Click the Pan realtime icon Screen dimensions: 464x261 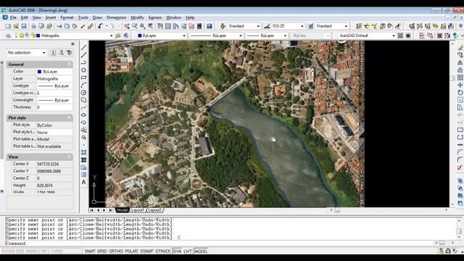point(127,26)
